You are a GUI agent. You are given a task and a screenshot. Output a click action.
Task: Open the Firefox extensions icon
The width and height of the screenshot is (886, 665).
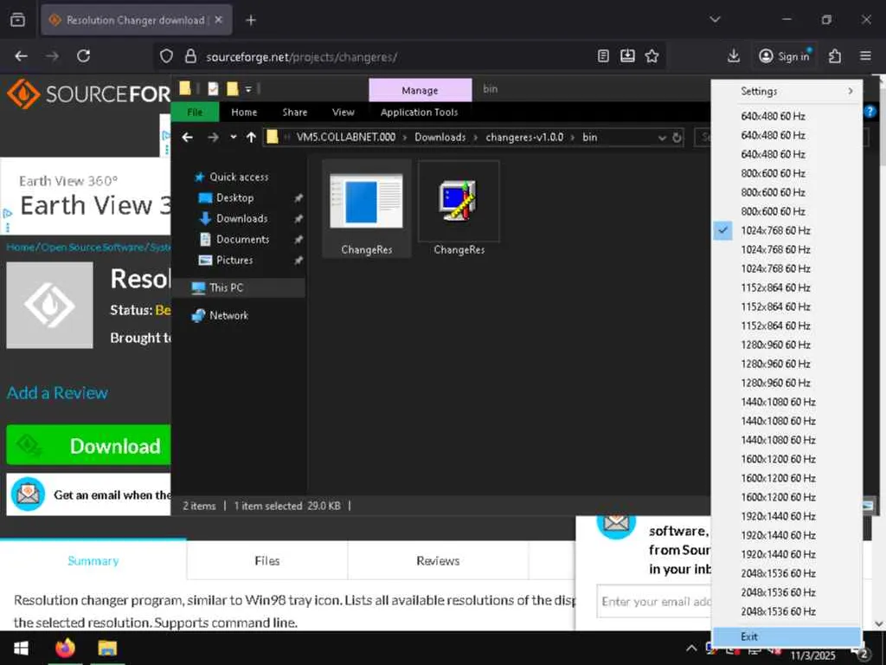[x=835, y=56]
